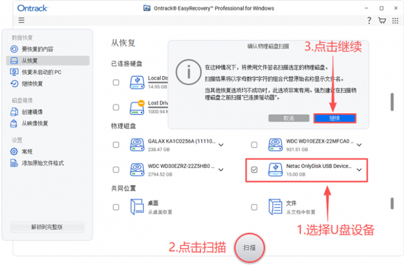Click the 创建镜像 sidebar icon
Screen dimensions: 404x265
[14, 112]
